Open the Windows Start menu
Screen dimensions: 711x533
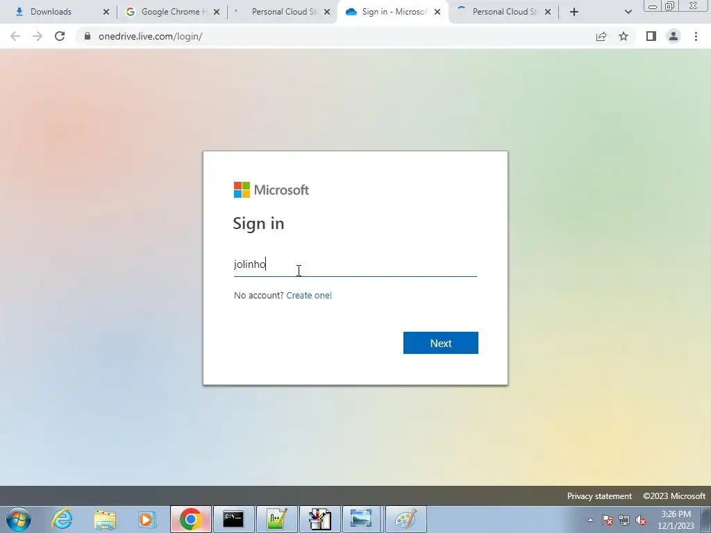coord(19,519)
